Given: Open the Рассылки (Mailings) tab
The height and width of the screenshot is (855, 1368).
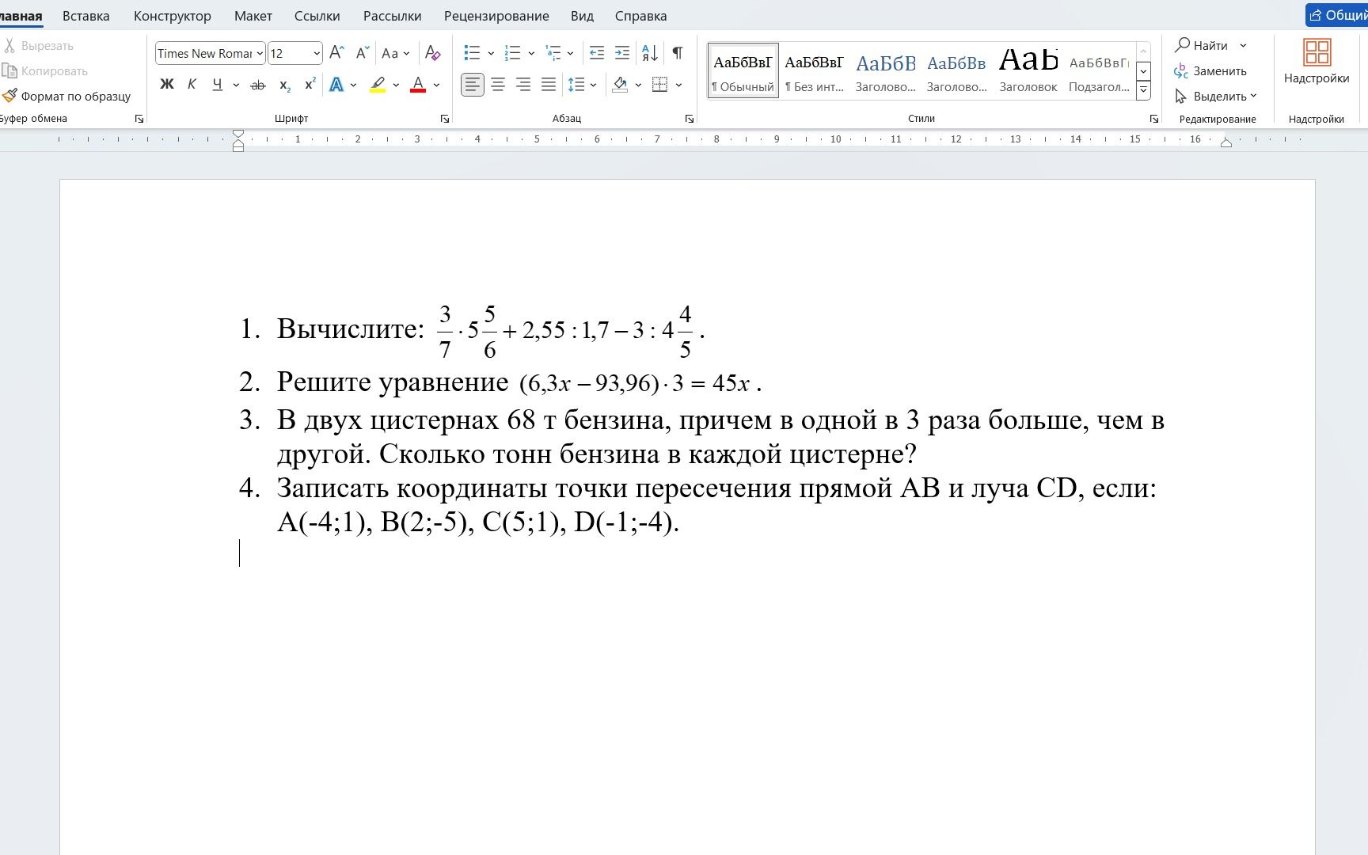Looking at the screenshot, I should 392,16.
